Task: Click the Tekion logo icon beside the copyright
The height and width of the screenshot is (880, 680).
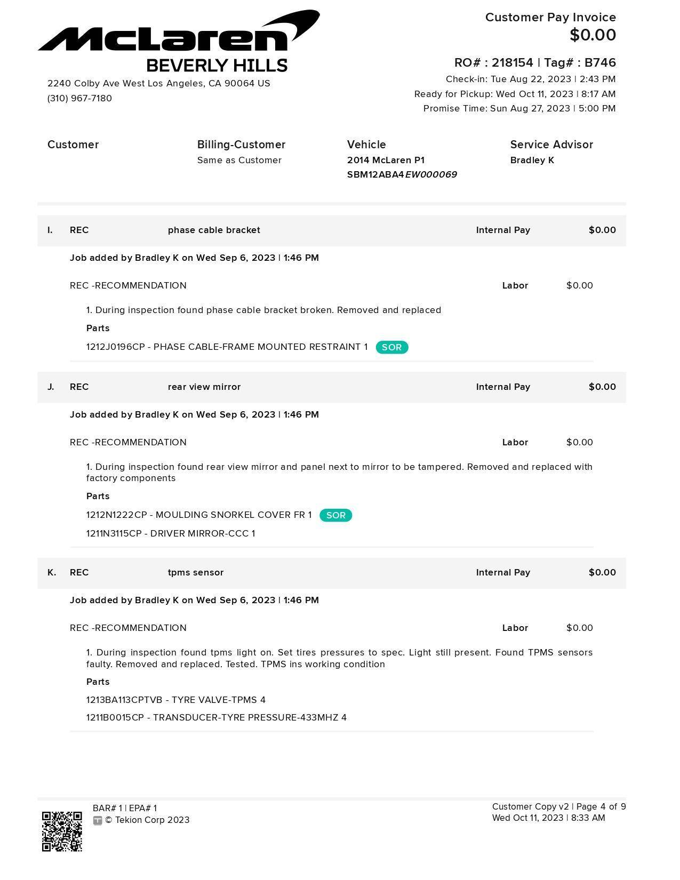Action: click(x=97, y=820)
